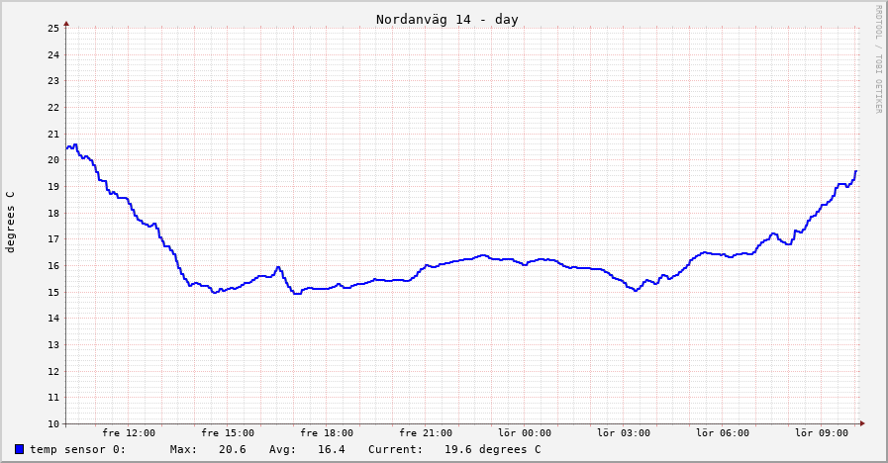Click the right end of the blue temperature line
Screen dimensions: 888x463
point(855,171)
